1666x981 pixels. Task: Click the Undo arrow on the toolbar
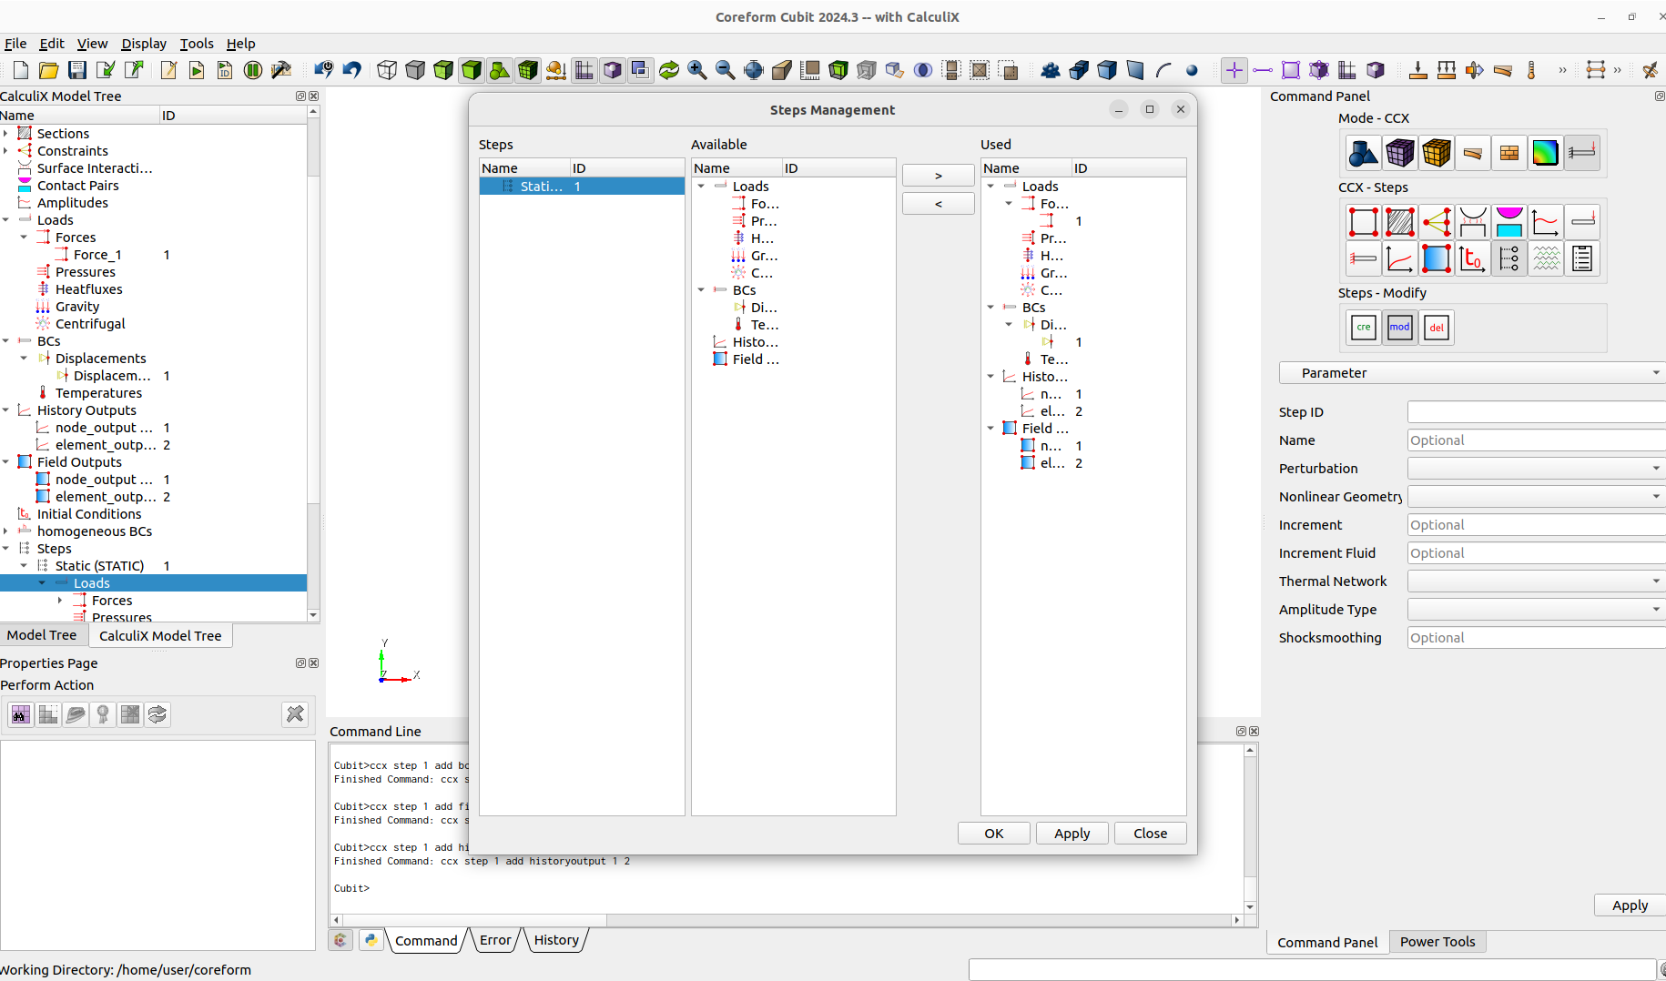[x=351, y=70]
